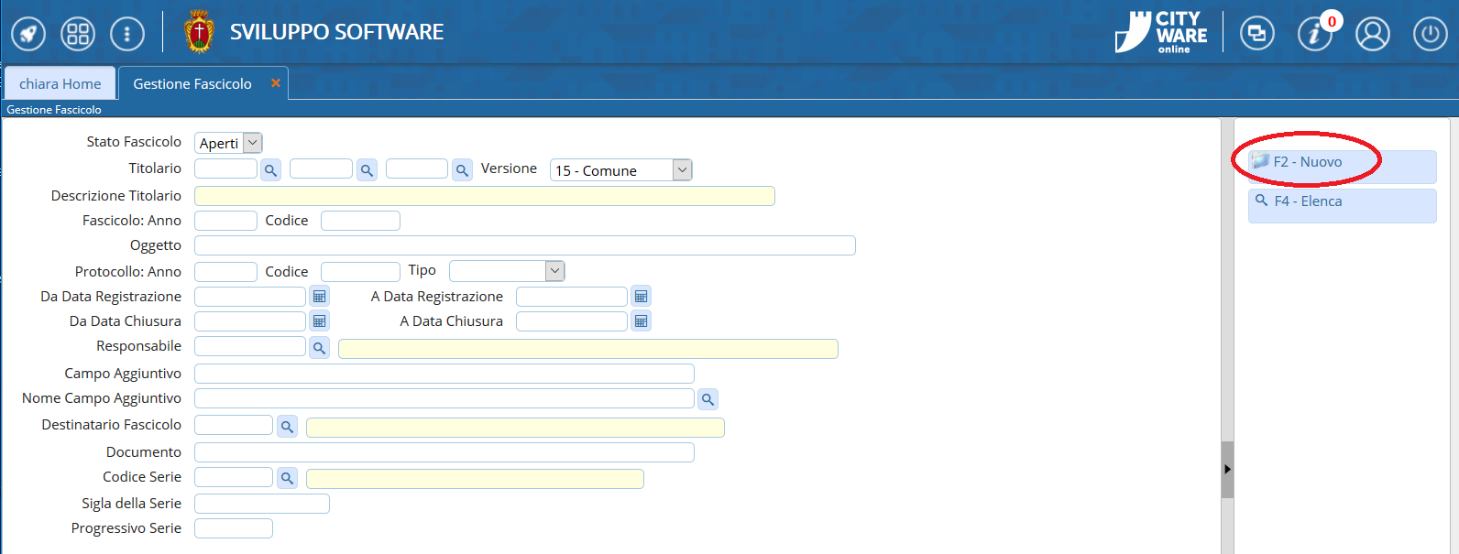Open the apps grid menu icon
The image size is (1459, 554).
click(78, 35)
